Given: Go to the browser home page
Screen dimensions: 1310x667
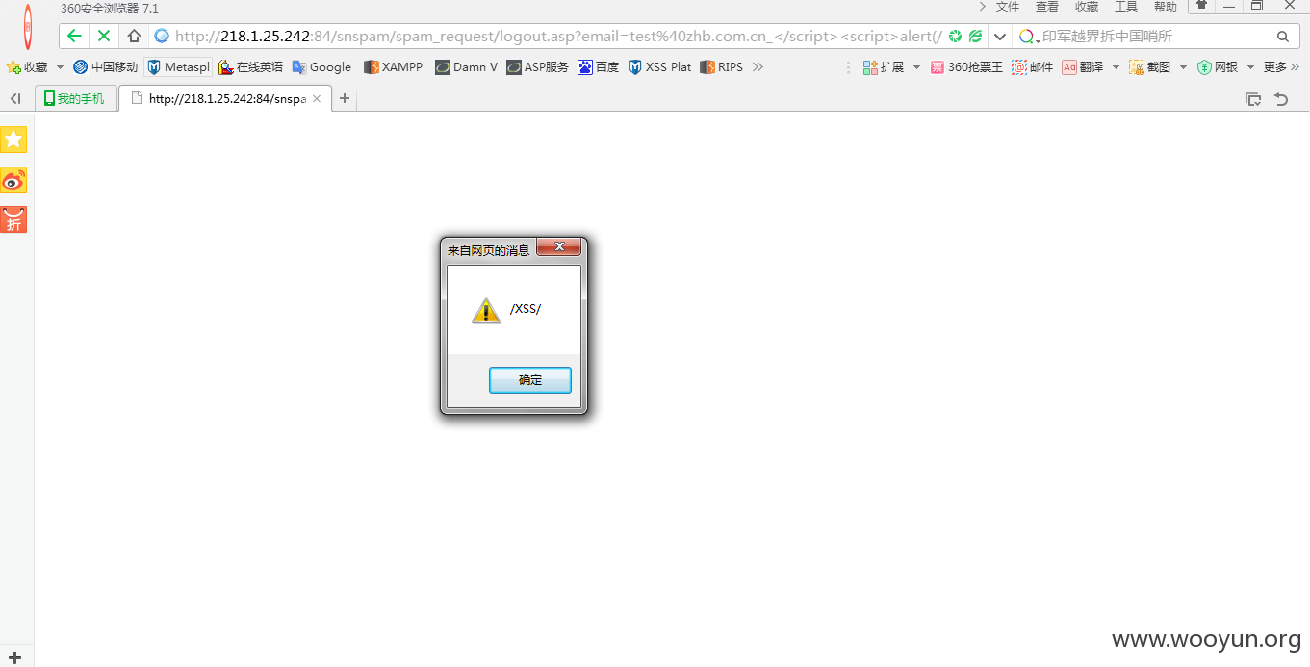Looking at the screenshot, I should (x=134, y=37).
